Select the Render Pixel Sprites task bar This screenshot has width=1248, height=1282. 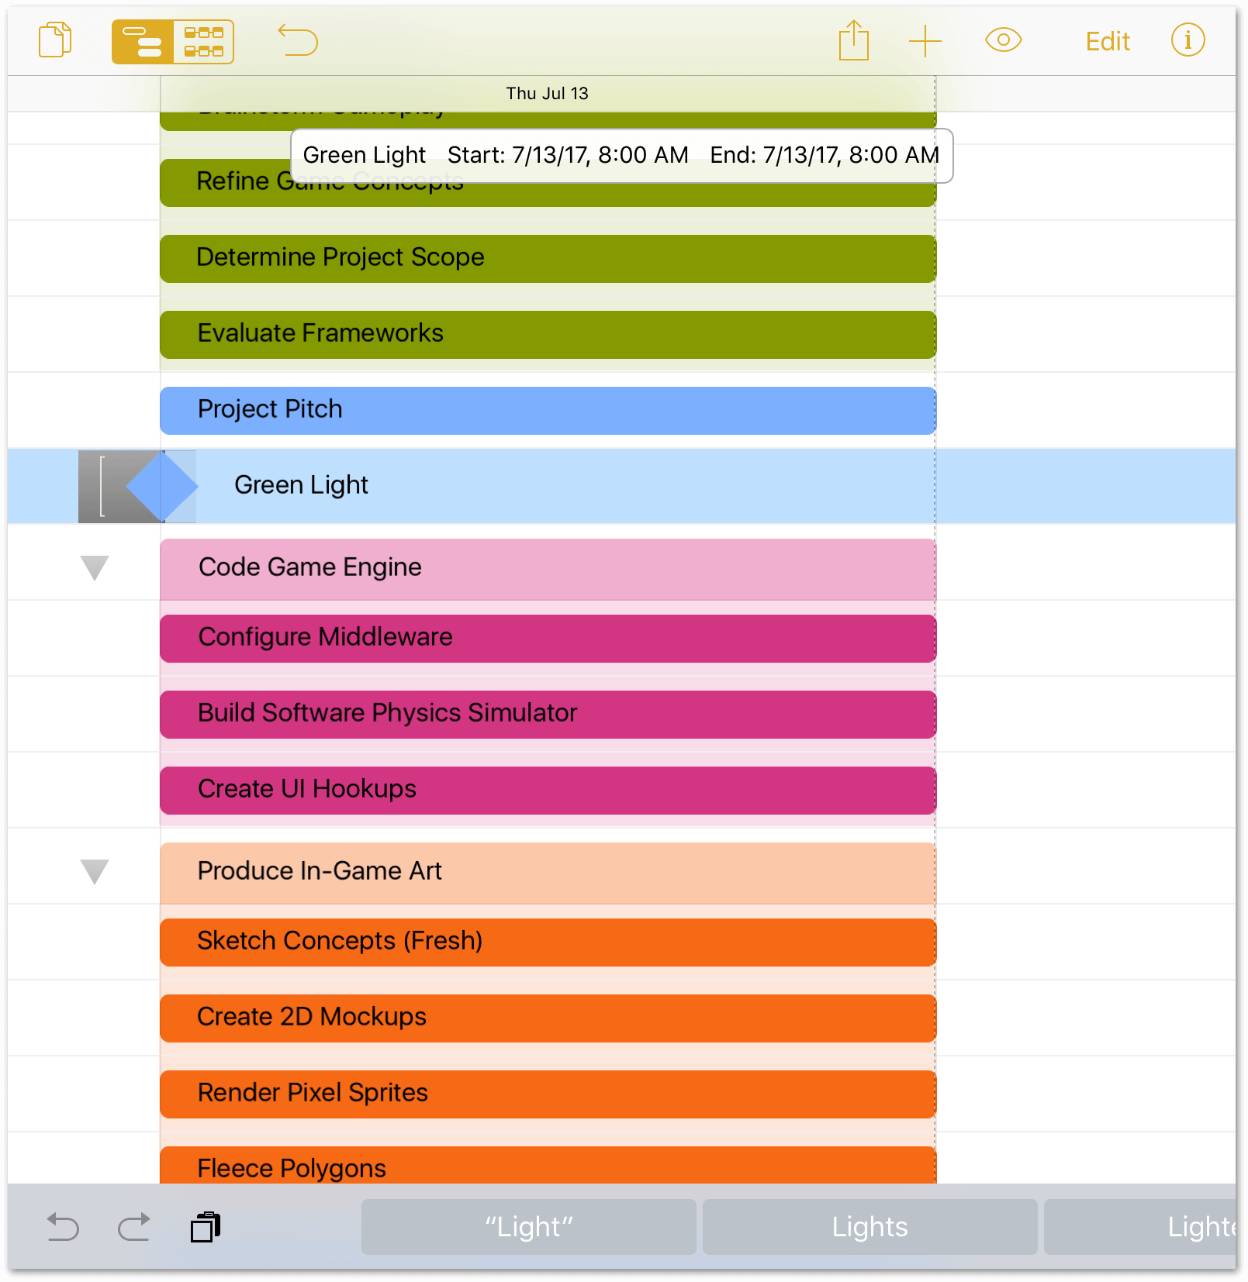548,1094
